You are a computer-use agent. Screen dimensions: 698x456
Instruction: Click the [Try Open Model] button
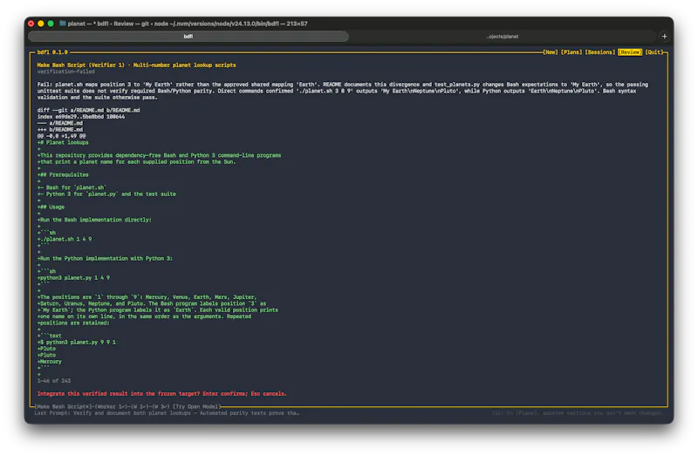coord(197,406)
